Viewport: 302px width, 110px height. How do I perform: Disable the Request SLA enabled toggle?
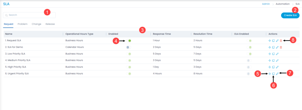(x=129, y=41)
